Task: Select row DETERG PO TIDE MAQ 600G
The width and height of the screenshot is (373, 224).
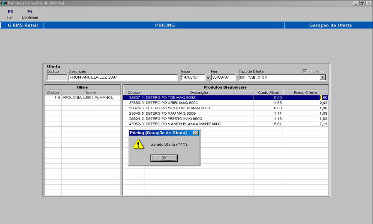Action: point(225,98)
